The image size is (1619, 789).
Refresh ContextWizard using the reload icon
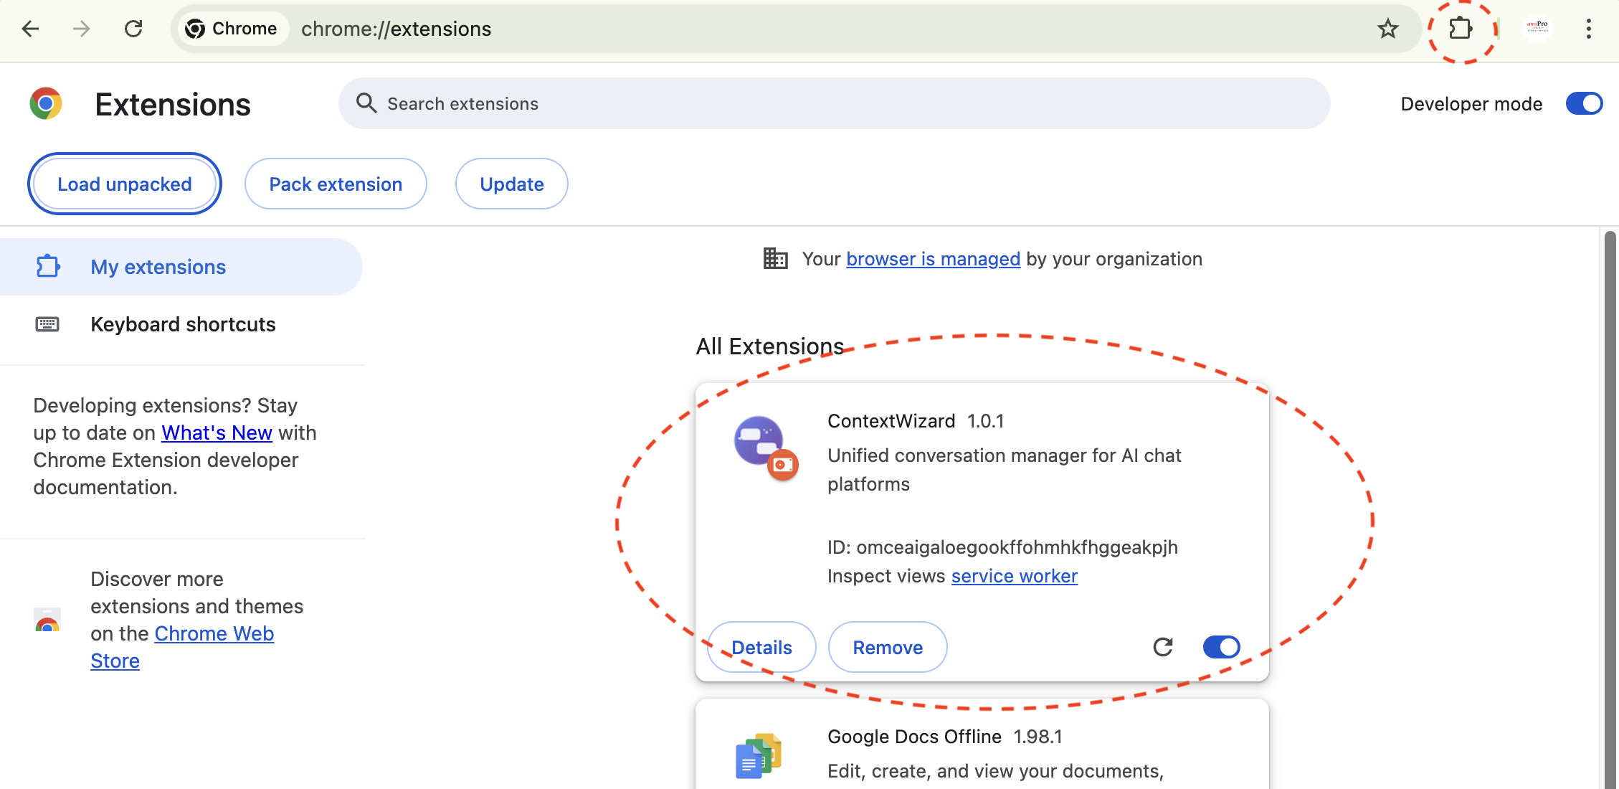click(1163, 646)
